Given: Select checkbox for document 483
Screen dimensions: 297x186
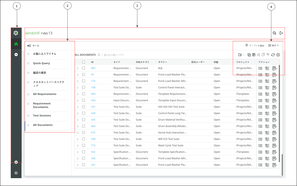Looking at the screenshot, I should pyautogui.click(x=84, y=94).
